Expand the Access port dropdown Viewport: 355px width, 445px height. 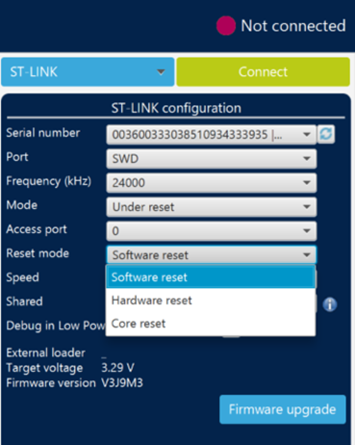tap(212, 231)
